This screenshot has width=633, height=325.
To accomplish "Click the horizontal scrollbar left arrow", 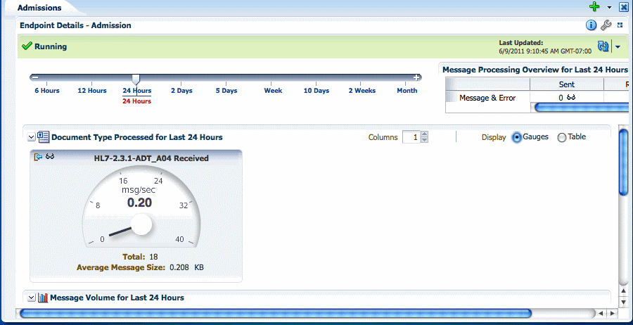I will [x=601, y=313].
